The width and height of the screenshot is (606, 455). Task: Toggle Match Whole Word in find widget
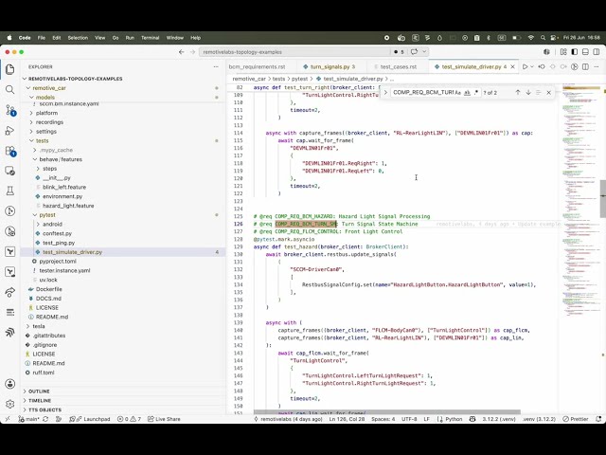[x=467, y=93]
